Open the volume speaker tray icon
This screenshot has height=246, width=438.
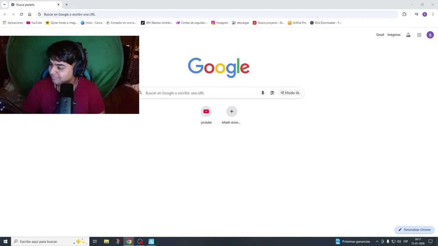tap(399, 242)
